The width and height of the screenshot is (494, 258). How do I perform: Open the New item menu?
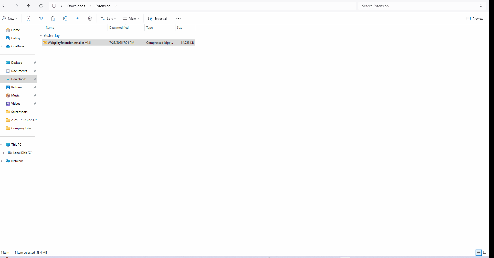tap(9, 18)
